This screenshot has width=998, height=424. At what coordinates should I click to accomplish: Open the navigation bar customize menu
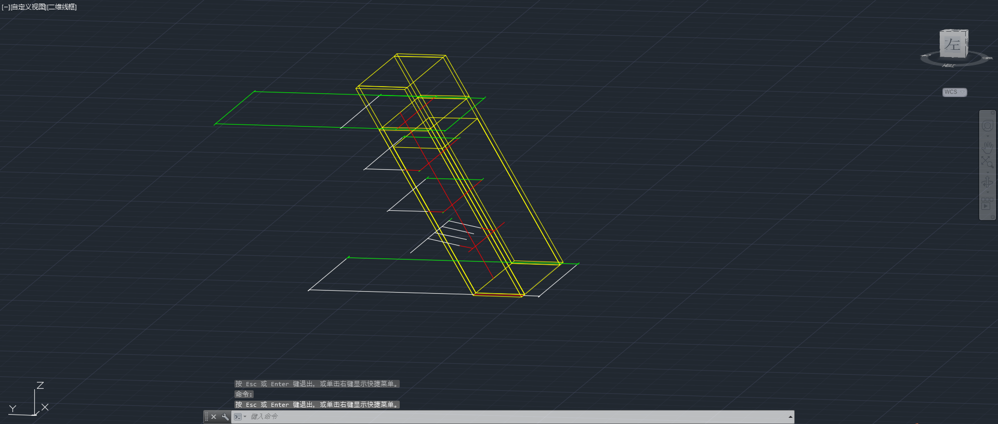993,216
